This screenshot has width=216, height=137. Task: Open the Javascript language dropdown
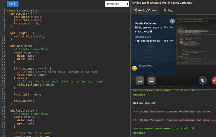click(x=117, y=4)
